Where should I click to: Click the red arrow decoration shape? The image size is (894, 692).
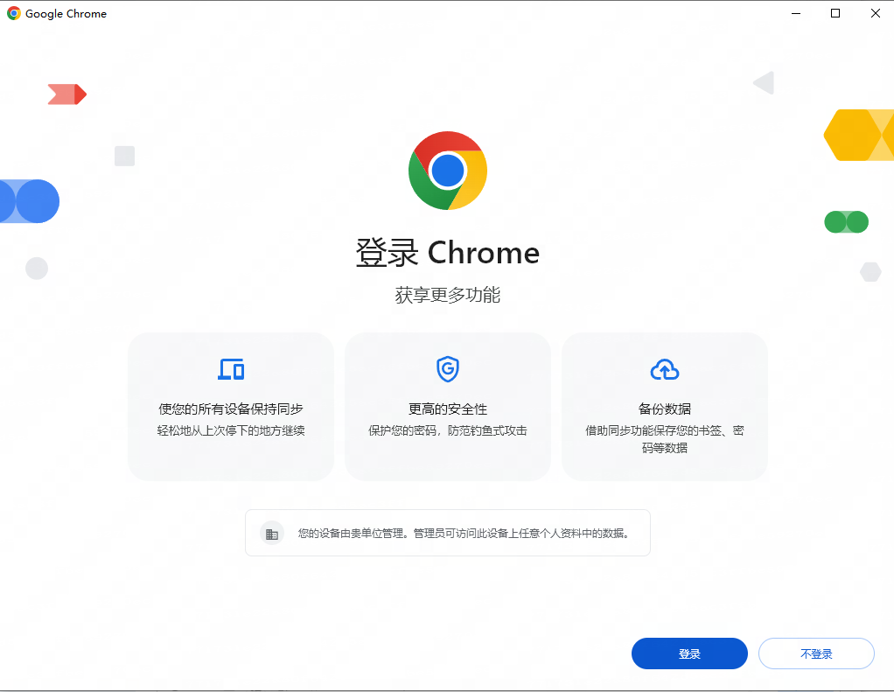pos(66,94)
